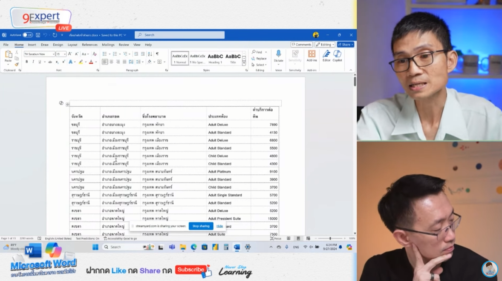
Task: Open the font name dropdown
Action: 53,54
